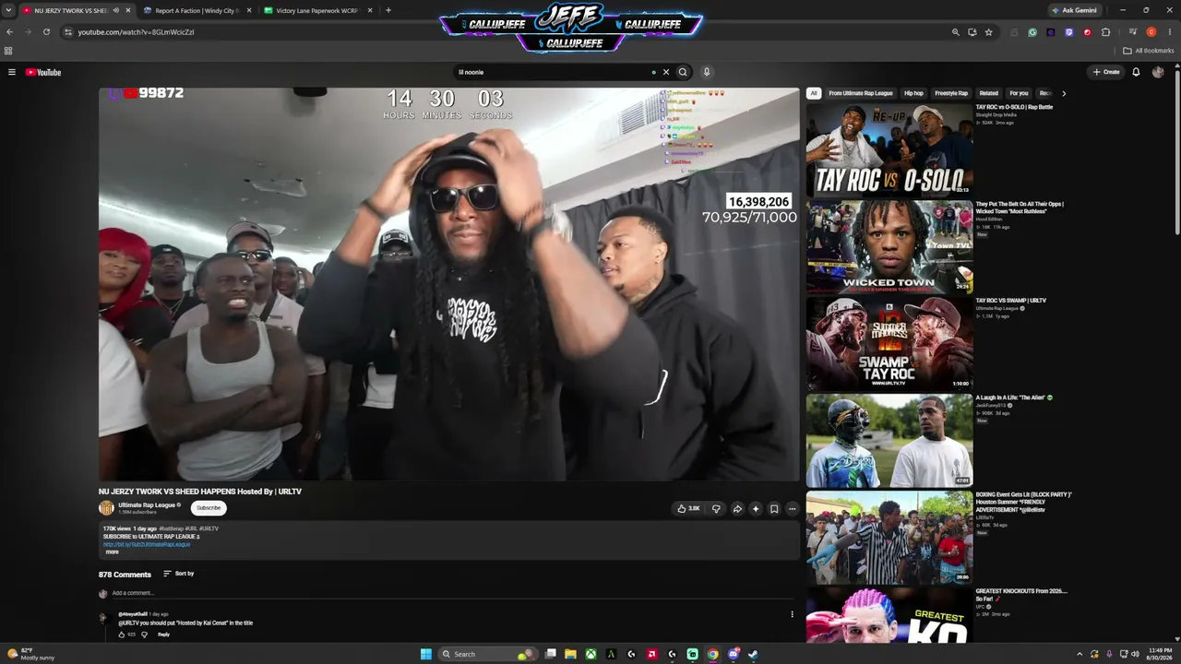Open the Twitch extension icon
The width and height of the screenshot is (1181, 664).
[x=1069, y=32]
